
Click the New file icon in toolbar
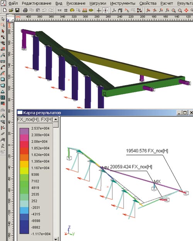tap(5, 10)
